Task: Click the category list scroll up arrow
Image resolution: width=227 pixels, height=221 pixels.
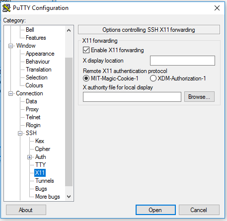Action: coord(69,30)
